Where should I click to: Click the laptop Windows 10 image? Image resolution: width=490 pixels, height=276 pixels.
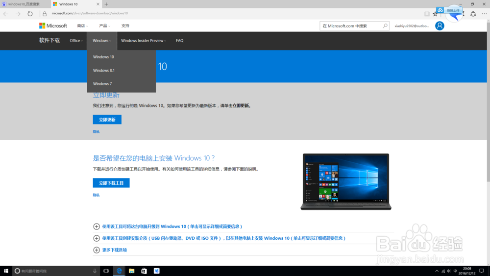(346, 181)
